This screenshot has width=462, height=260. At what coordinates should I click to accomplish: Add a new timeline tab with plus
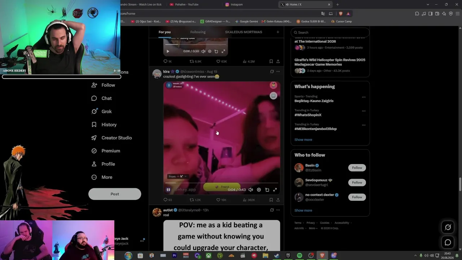[278, 32]
